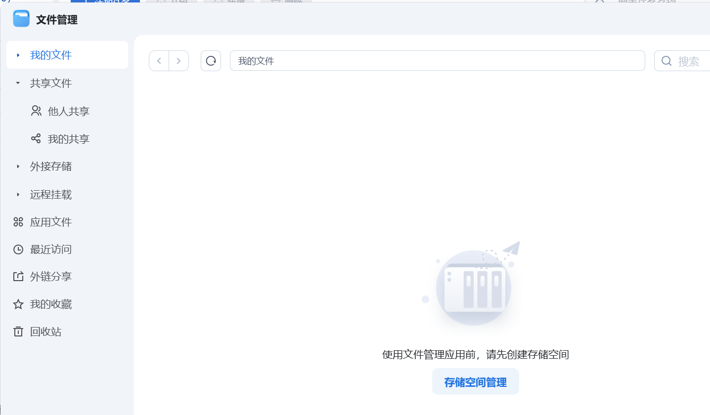710x415 pixels.
Task: Click the 存储空间管理 button
Action: pos(476,382)
